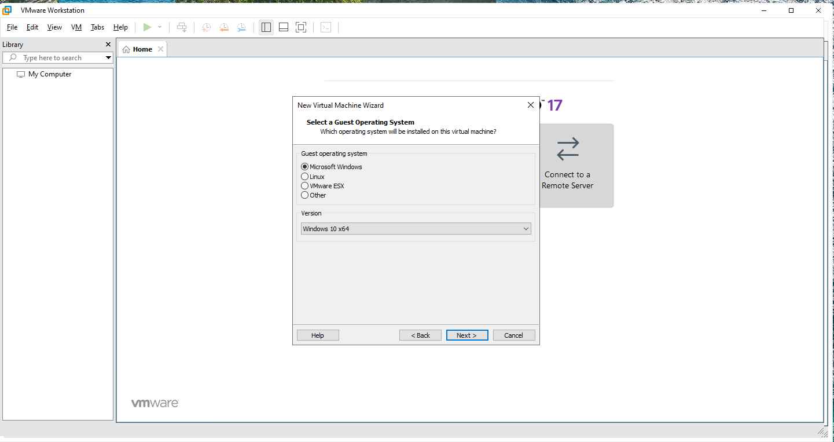Open the Library search filter dropdown
Screen dimensions: 834x442
click(108, 58)
